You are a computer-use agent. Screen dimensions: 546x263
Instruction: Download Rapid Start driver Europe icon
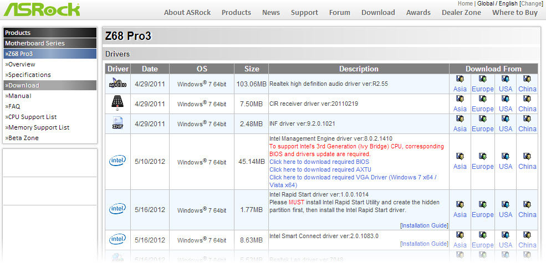483,204
